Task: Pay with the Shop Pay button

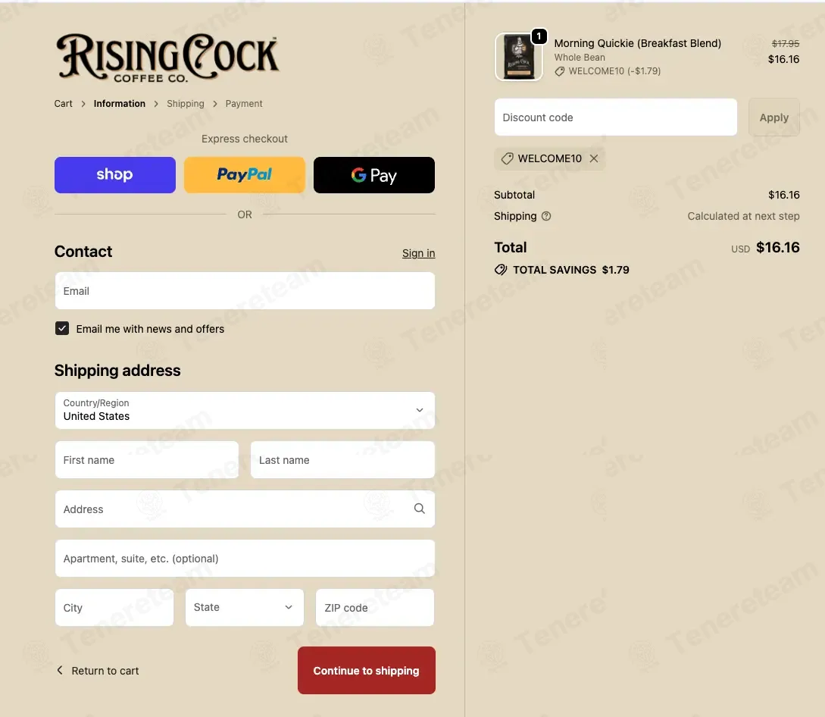Action: 114,175
